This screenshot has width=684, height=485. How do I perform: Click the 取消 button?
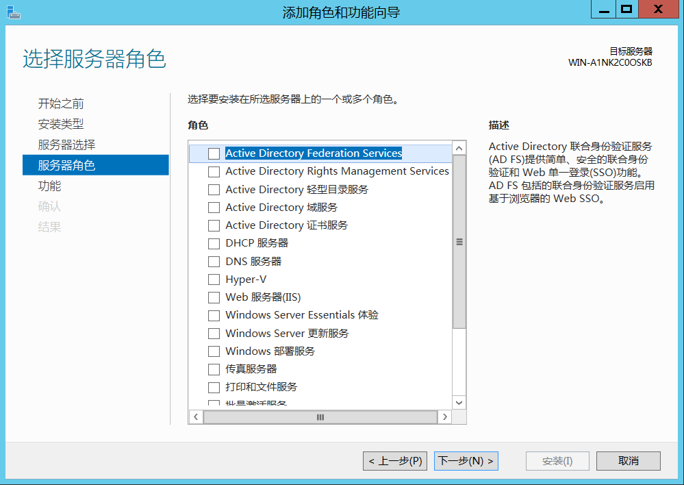(628, 461)
